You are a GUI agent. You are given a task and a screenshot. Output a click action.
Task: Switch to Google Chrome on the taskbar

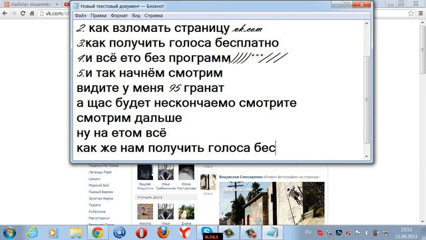(x=97, y=233)
